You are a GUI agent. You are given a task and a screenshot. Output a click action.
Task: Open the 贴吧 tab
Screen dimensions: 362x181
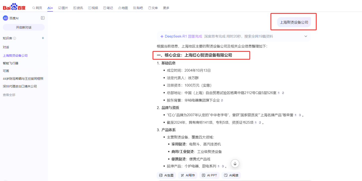[x=138, y=8]
